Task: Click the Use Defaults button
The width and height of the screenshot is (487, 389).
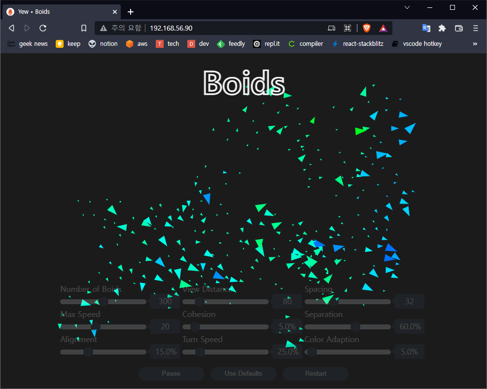Action: point(243,373)
